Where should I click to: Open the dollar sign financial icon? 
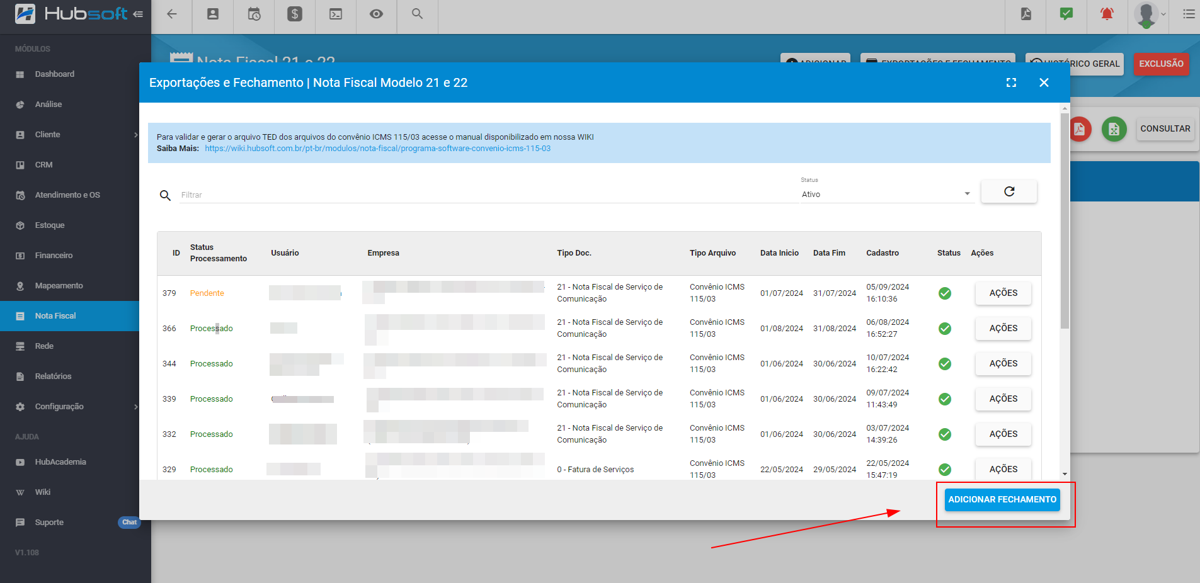click(x=295, y=14)
